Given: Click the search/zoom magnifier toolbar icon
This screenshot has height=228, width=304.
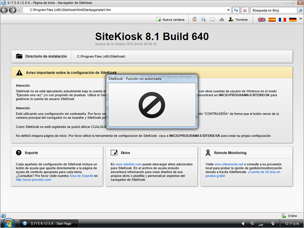Looking at the screenshot, I should (x=203, y=20).
